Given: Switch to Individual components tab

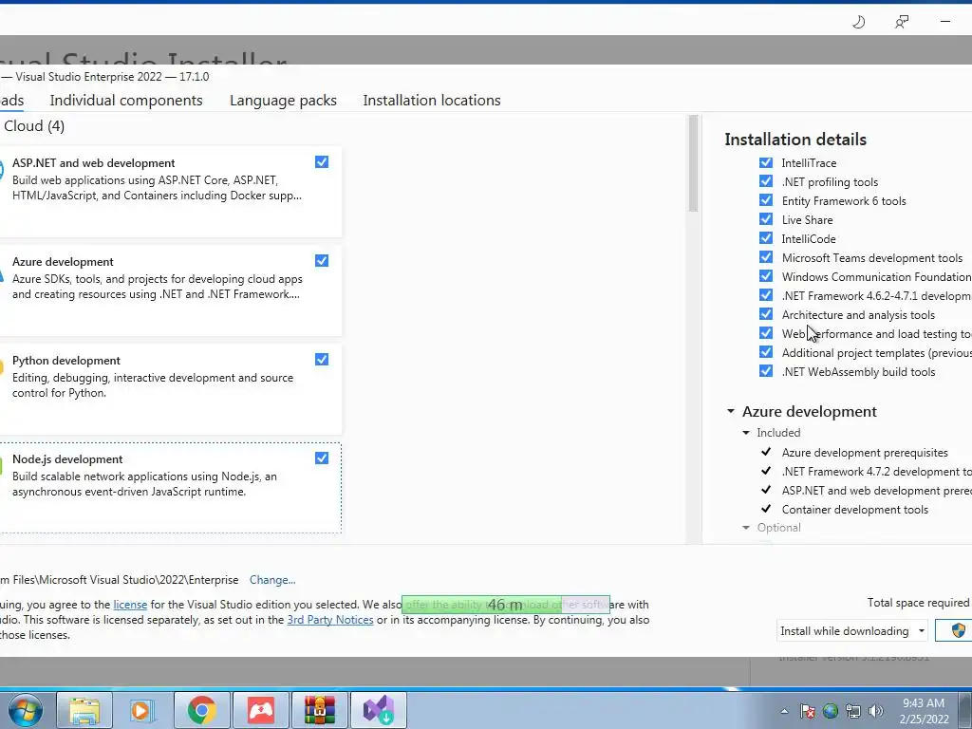Looking at the screenshot, I should pos(126,101).
